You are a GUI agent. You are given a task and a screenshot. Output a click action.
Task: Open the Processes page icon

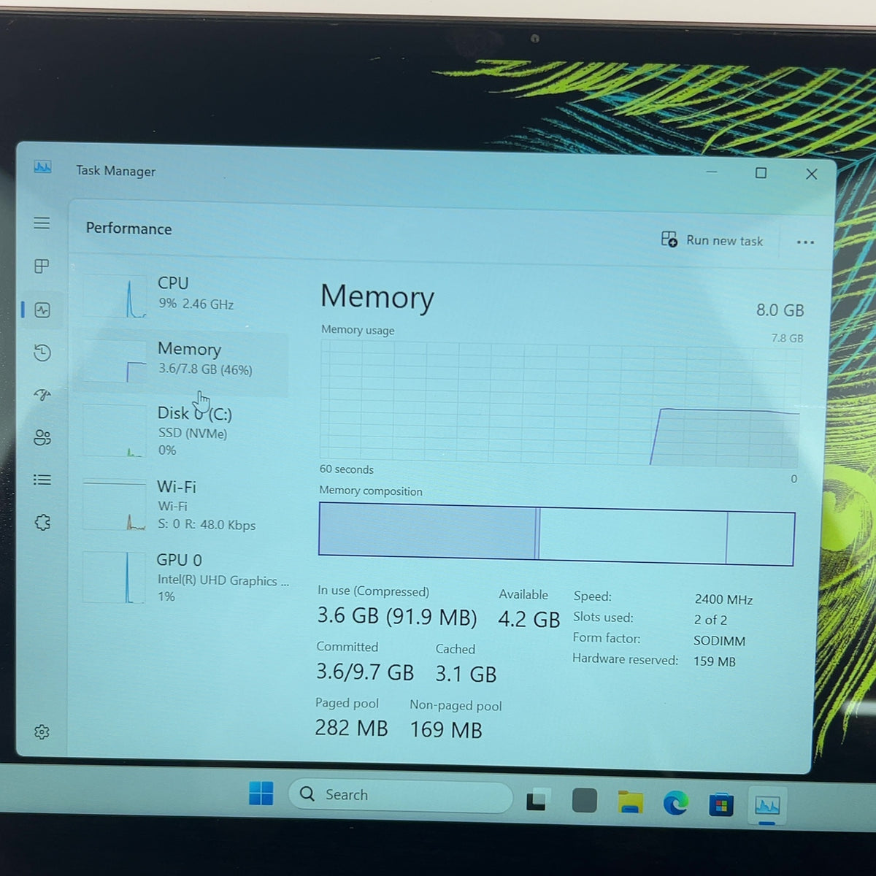click(x=42, y=266)
